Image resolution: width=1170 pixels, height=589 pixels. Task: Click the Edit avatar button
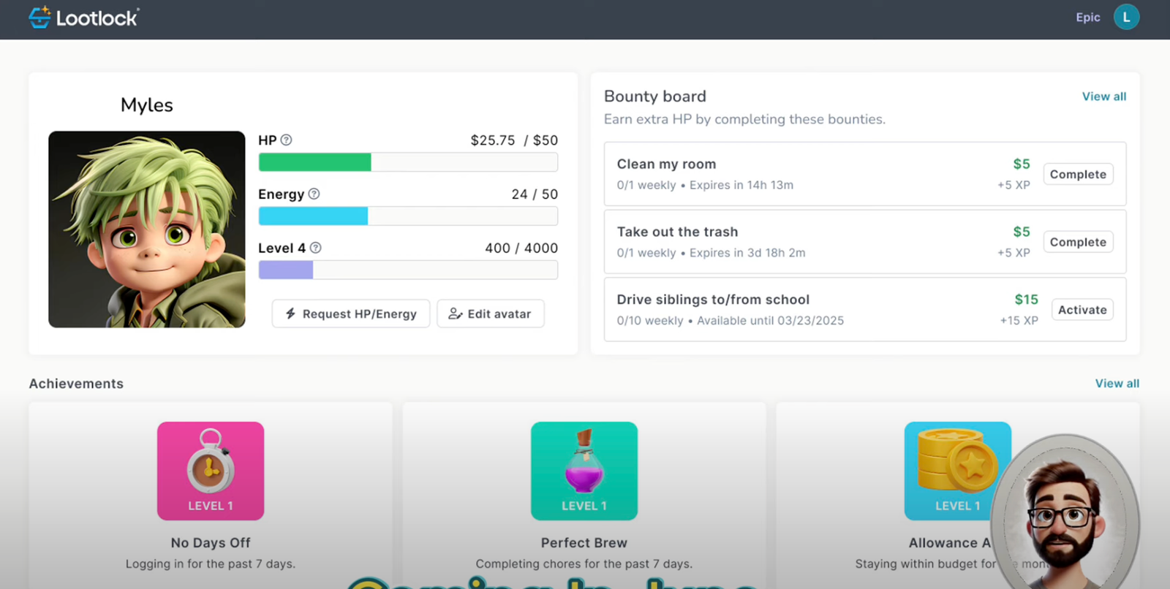(490, 313)
